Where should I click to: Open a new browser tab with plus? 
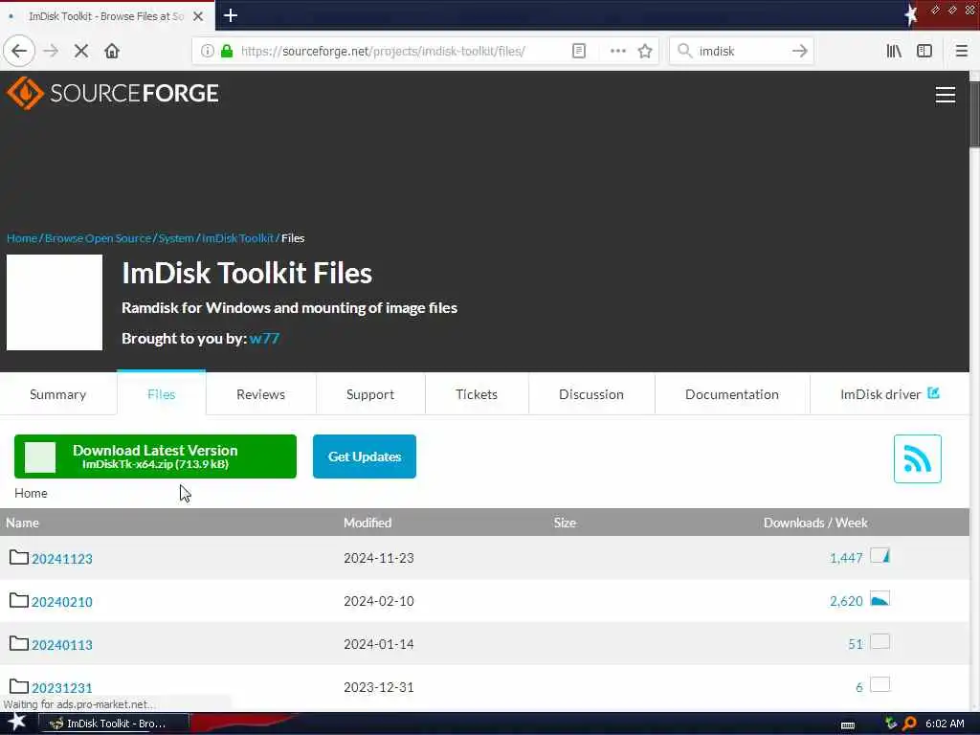pyautogui.click(x=230, y=15)
